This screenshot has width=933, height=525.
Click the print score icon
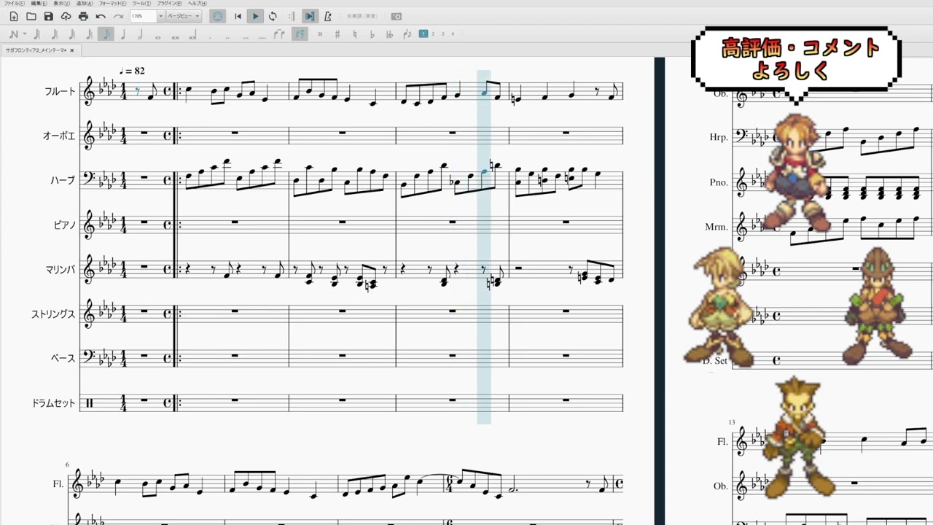tap(85, 16)
